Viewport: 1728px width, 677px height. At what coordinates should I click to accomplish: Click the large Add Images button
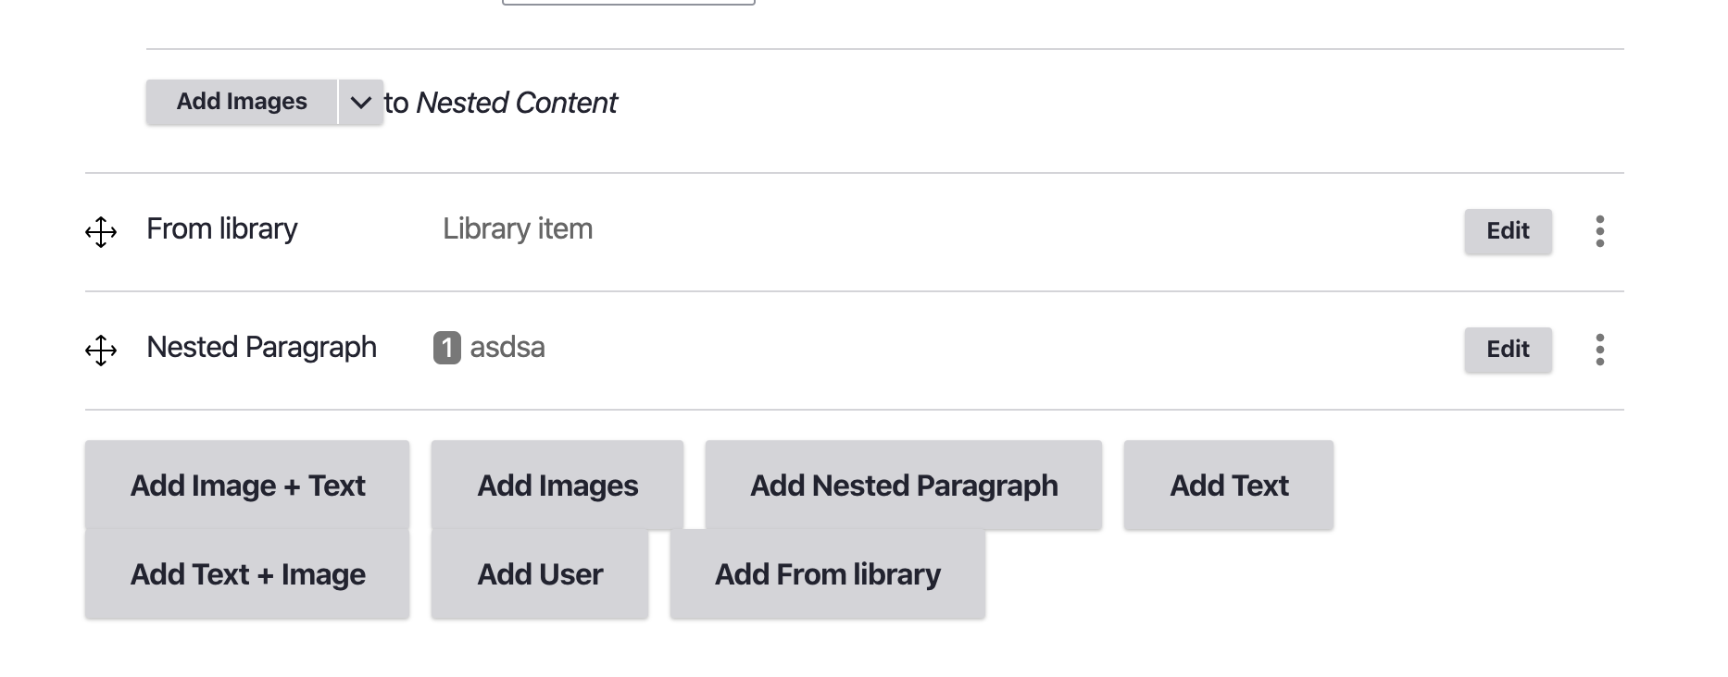[x=557, y=486]
